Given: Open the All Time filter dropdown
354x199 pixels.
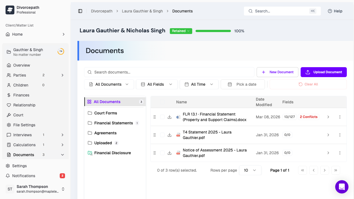Looking at the screenshot, I should 199,84.
